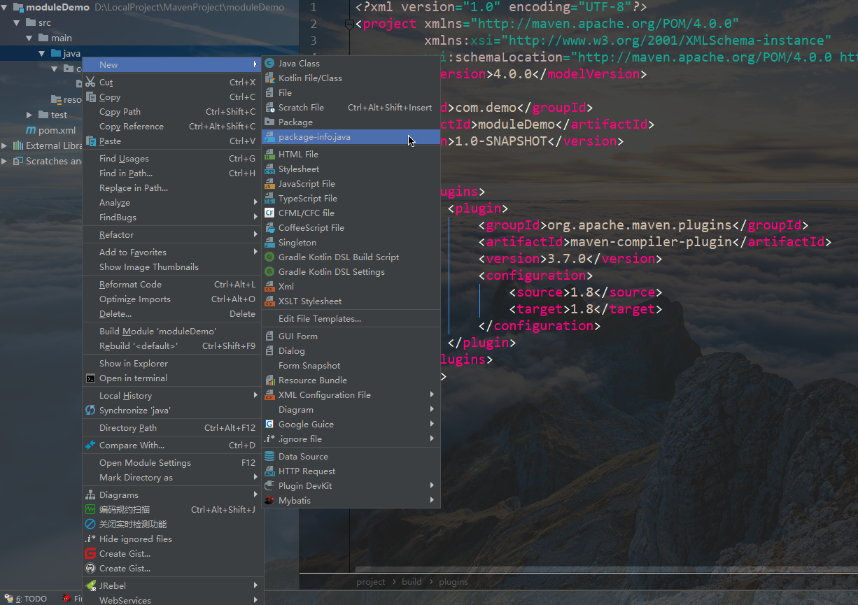The image size is (858, 605).
Task: Click the Scratch File icon
Action: click(269, 107)
